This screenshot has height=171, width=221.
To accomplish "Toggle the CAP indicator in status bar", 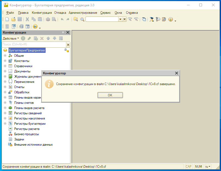I will pyautogui.click(x=189, y=167).
